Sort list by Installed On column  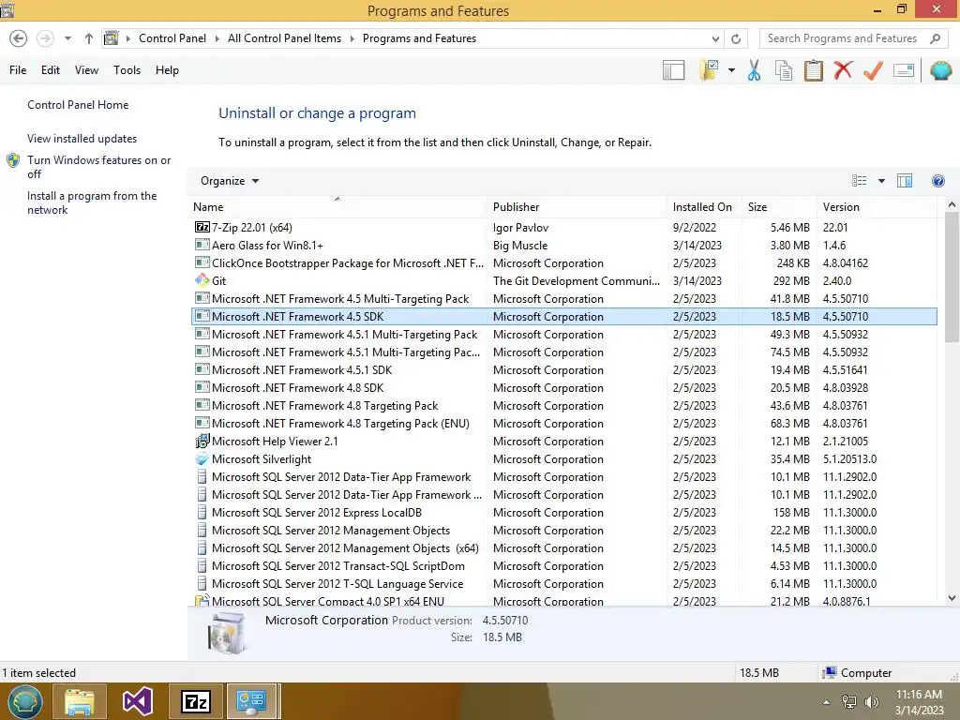click(x=704, y=207)
